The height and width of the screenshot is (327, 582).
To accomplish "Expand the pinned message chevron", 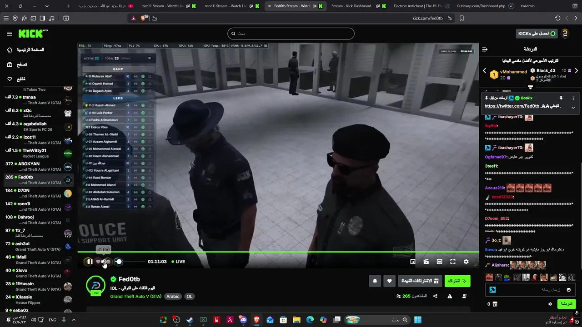I will coord(573,108).
